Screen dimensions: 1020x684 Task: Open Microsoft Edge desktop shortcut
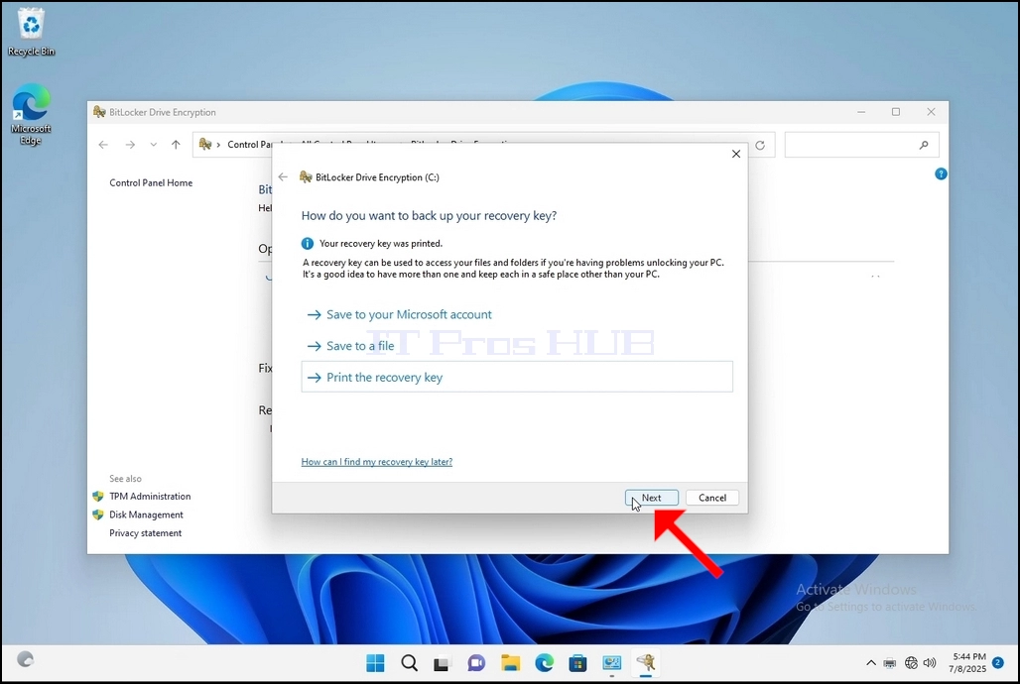(x=31, y=114)
